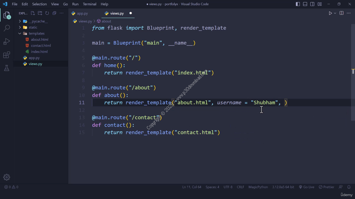The height and width of the screenshot is (199, 355).
Task: Collapse all folders in explorer
Action: pyautogui.click(x=54, y=13)
